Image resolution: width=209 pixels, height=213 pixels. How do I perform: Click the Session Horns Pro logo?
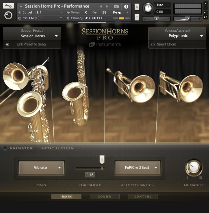click(105, 34)
